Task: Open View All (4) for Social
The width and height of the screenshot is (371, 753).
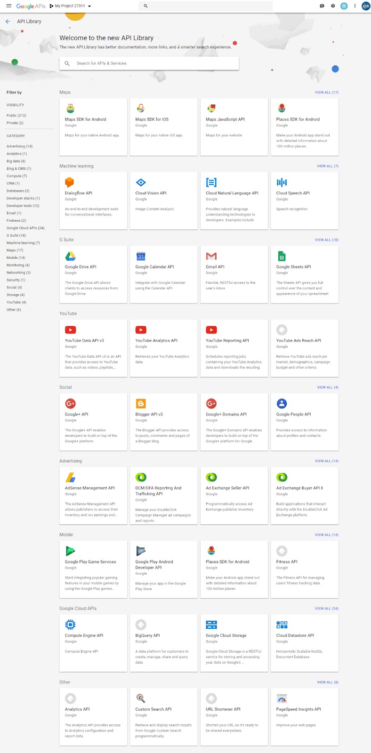Action: (328, 387)
